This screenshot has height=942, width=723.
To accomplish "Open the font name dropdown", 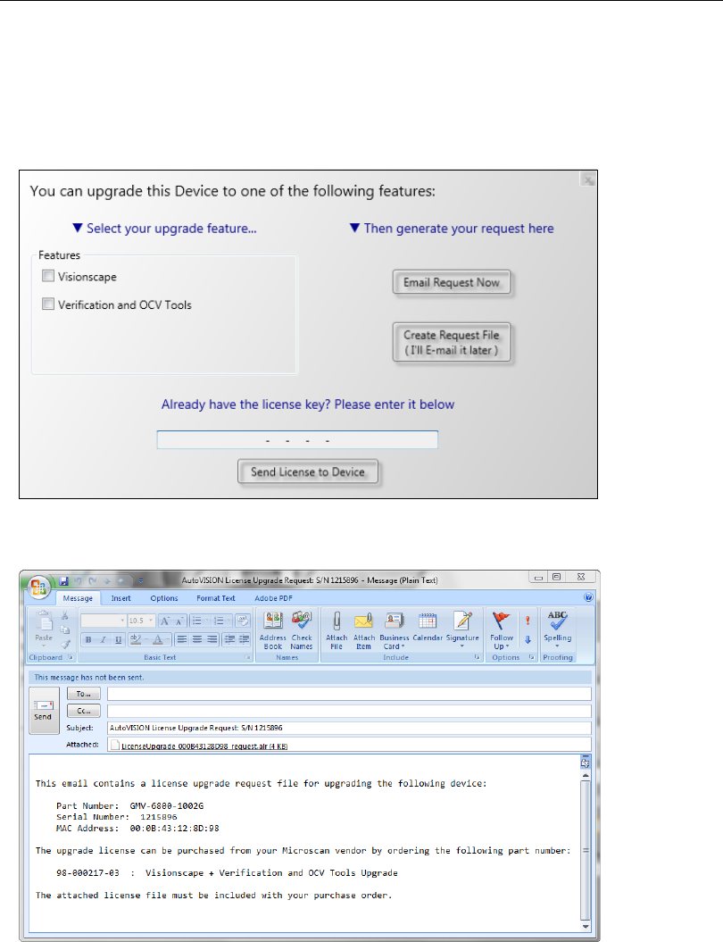I will (122, 621).
